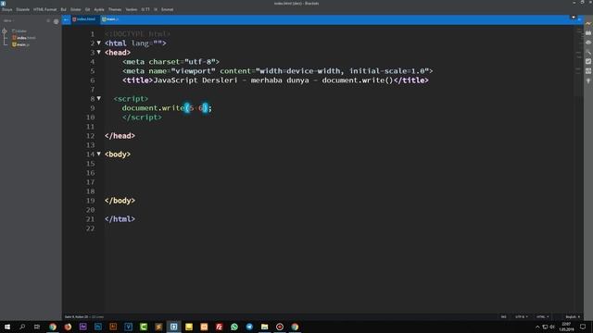
Task: Click the document.write code on line 9
Action: pyautogui.click(x=167, y=108)
